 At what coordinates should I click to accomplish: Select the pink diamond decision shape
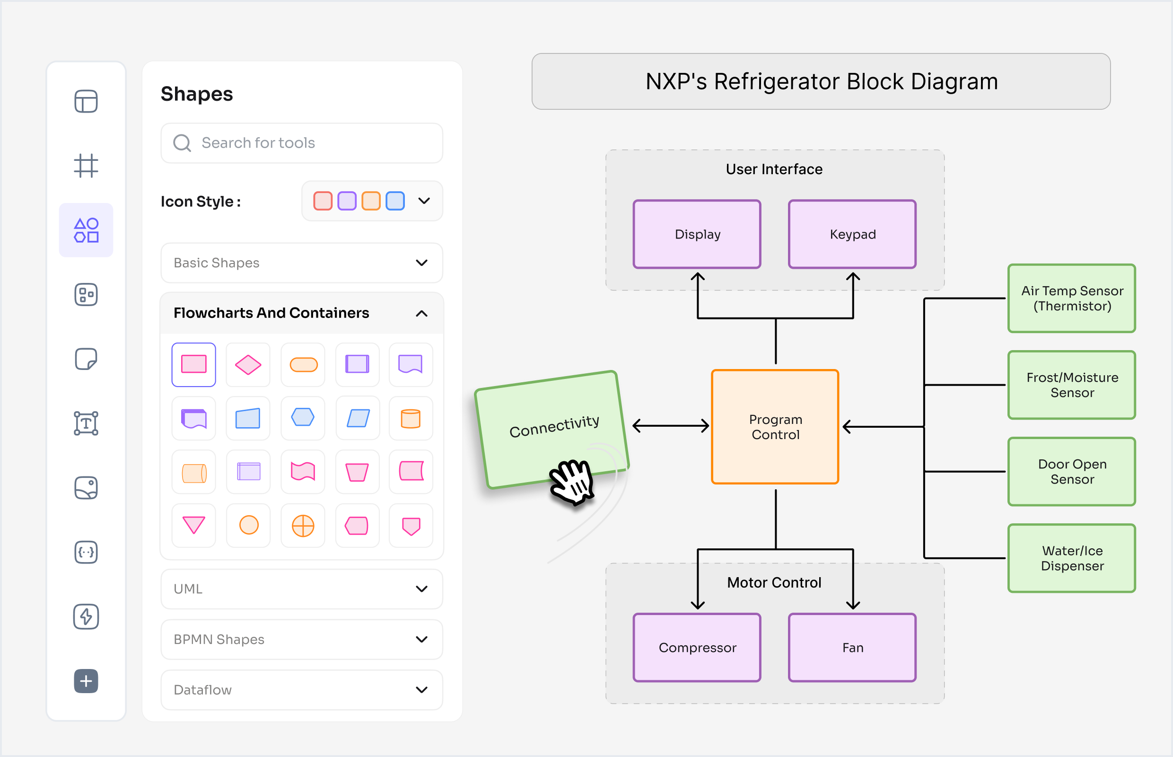click(x=248, y=365)
